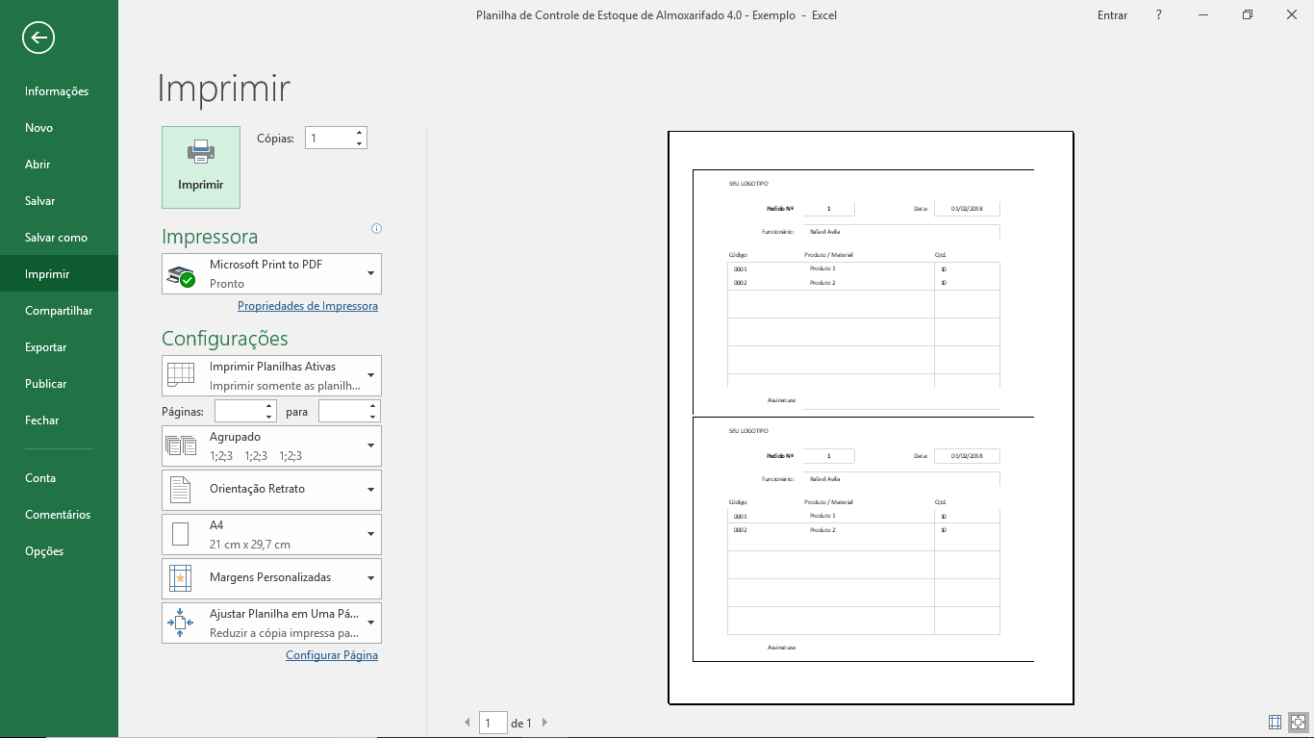Click the back arrow to exit Backstage
This screenshot has width=1314, height=738.
[38, 38]
